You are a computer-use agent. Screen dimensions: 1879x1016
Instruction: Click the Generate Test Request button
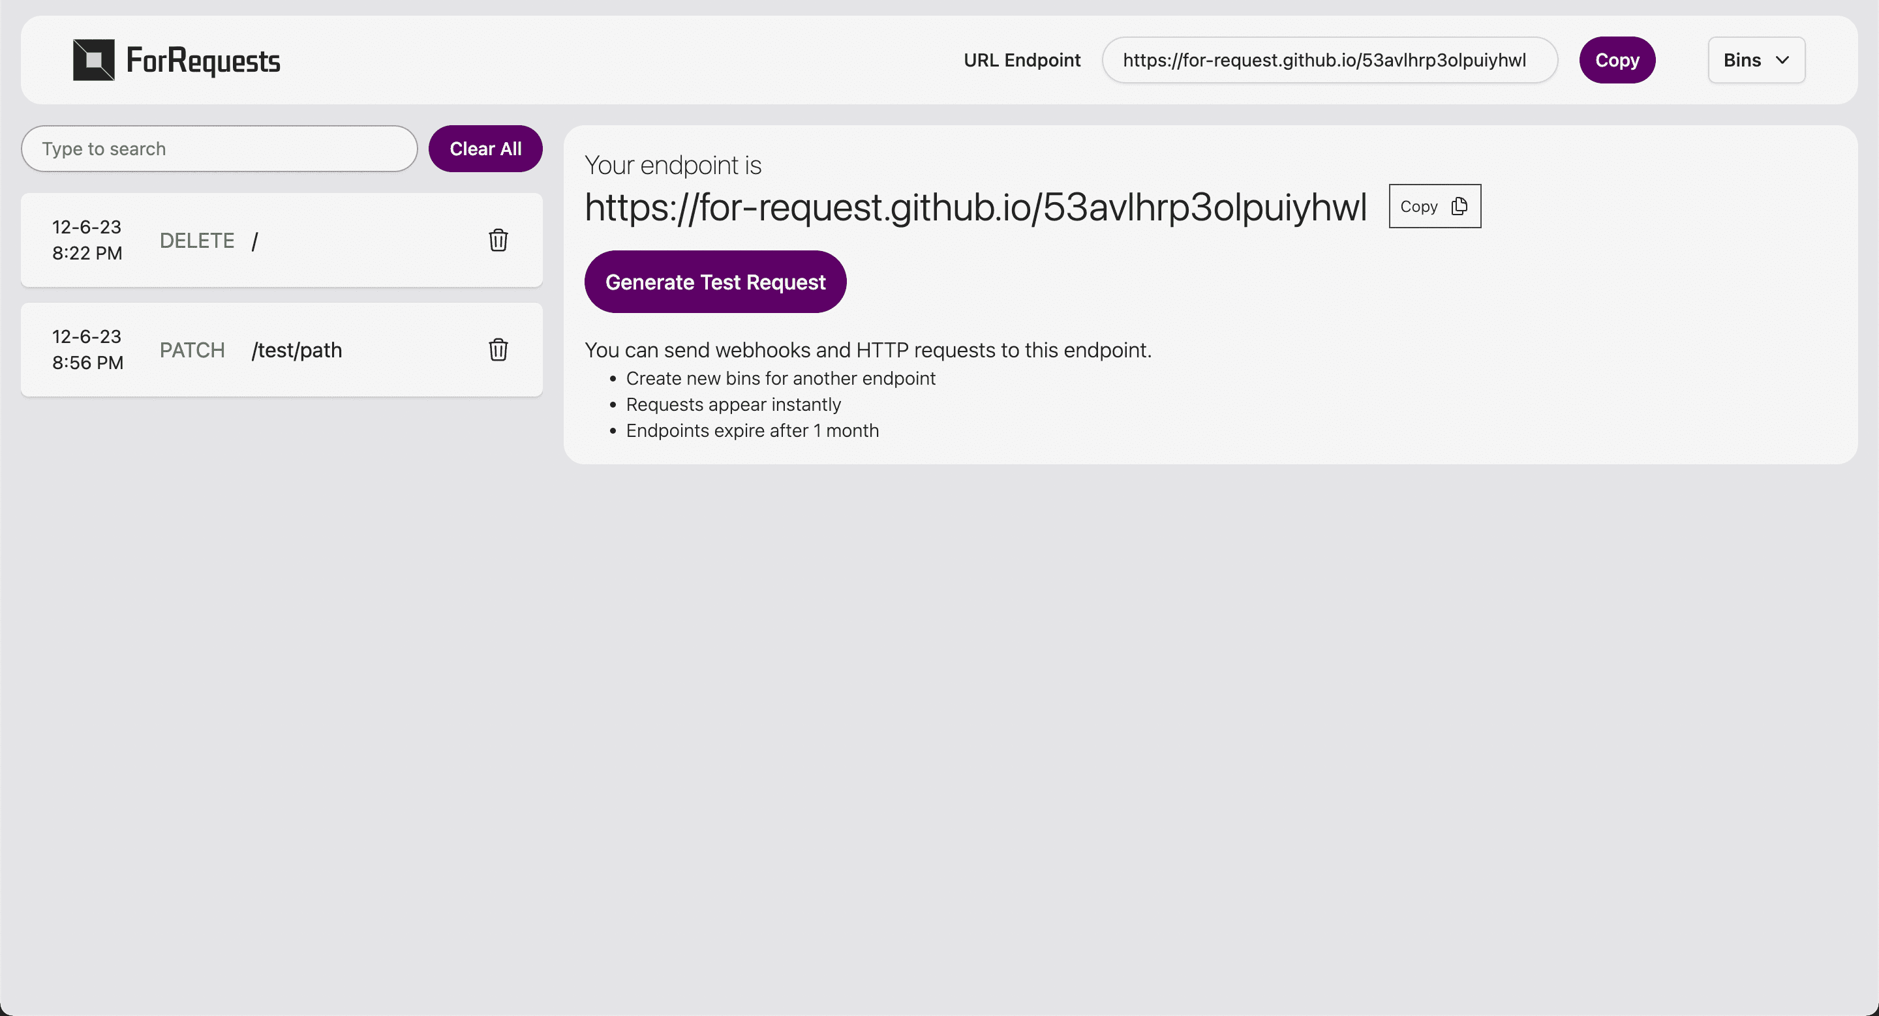(715, 282)
